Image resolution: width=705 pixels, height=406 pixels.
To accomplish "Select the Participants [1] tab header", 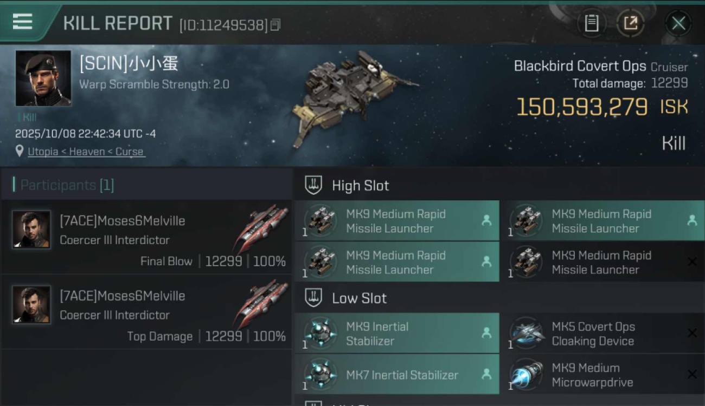I will click(x=67, y=185).
